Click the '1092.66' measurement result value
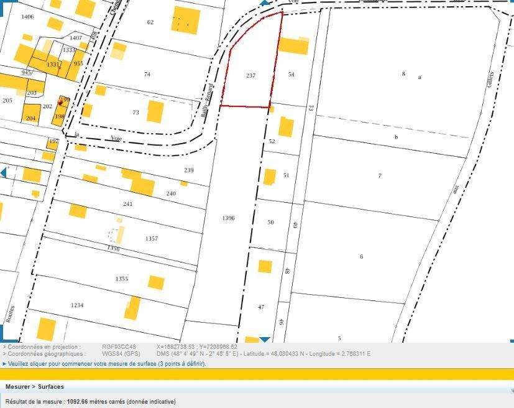The height and width of the screenshot is (408, 514). point(77,401)
